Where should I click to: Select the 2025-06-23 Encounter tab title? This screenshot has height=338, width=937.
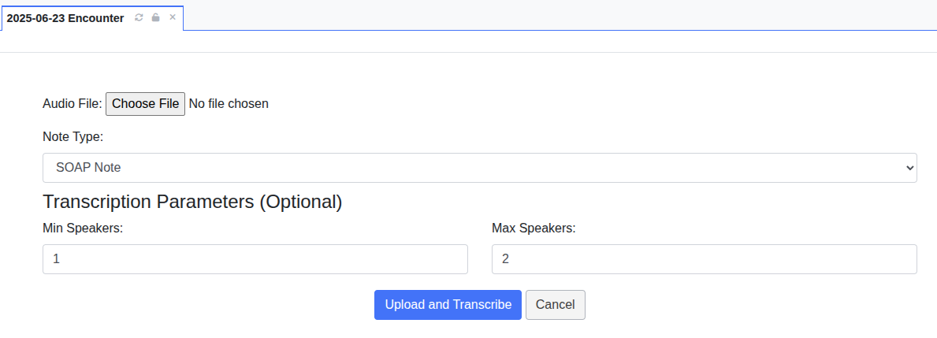65,18
